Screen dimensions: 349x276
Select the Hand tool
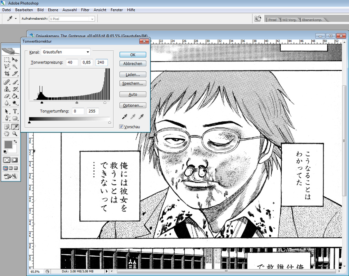(x=7, y=134)
